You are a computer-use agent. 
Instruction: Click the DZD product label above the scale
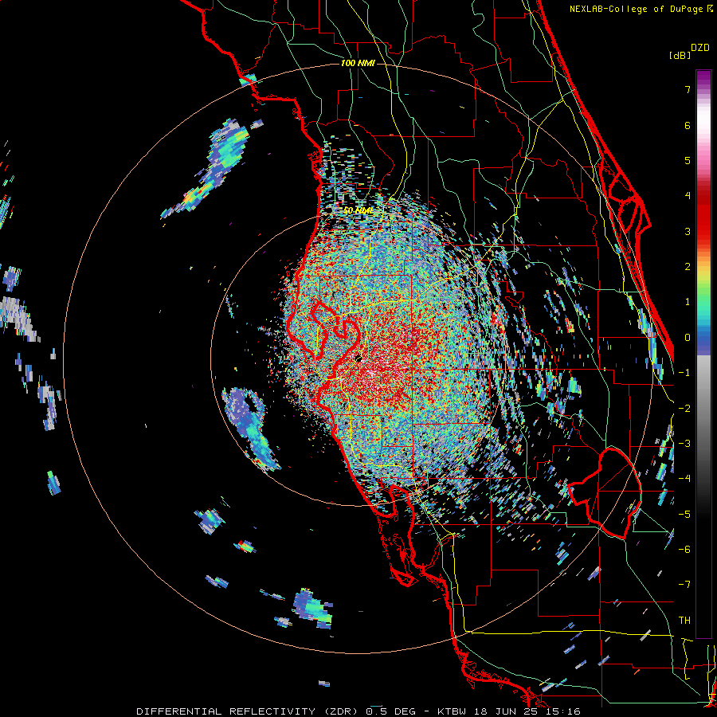point(700,48)
